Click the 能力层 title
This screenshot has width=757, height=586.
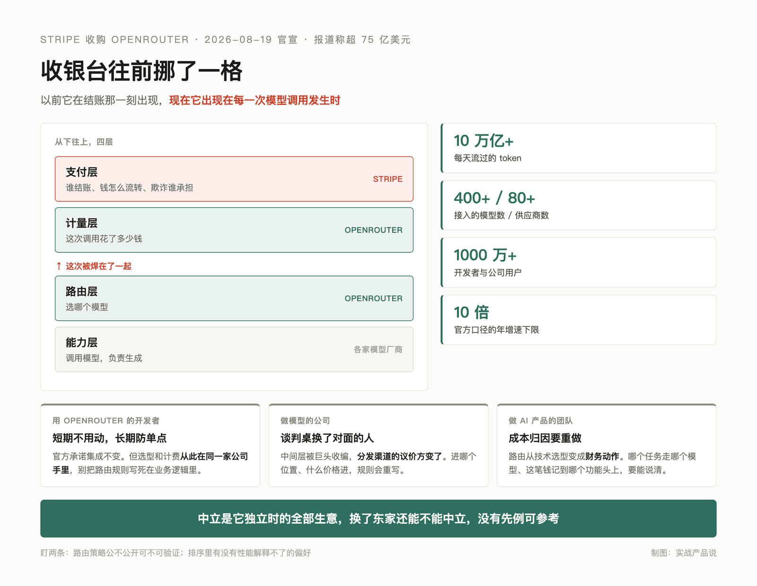coord(81,343)
